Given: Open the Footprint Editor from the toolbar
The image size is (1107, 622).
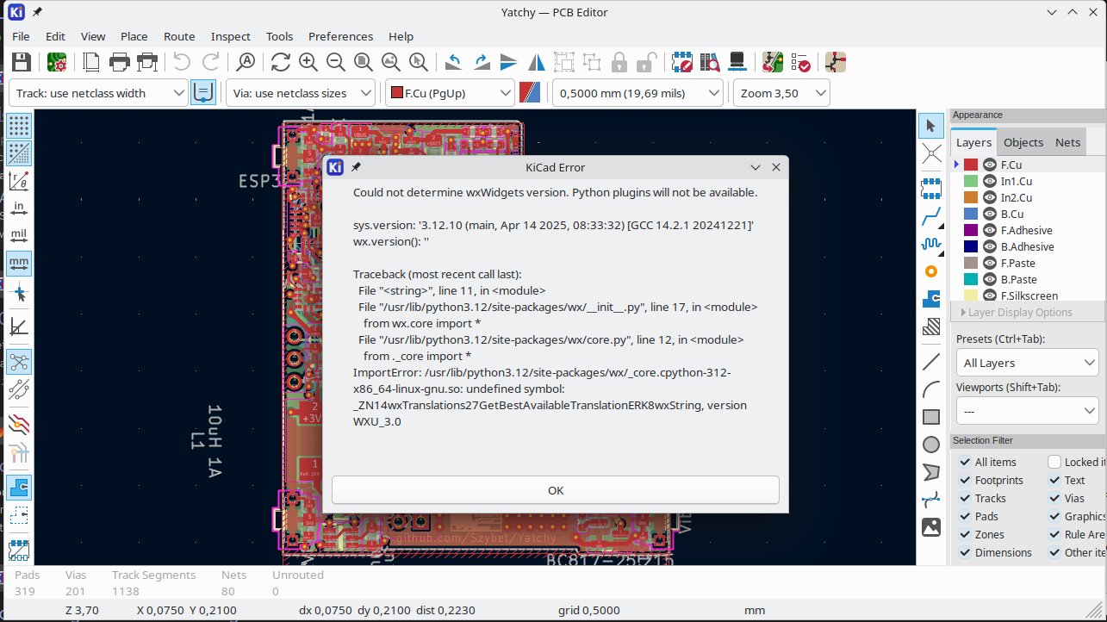Looking at the screenshot, I should (683, 61).
